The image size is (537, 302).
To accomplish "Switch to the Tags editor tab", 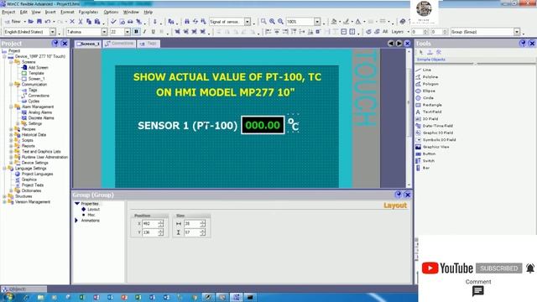I will (x=149, y=44).
